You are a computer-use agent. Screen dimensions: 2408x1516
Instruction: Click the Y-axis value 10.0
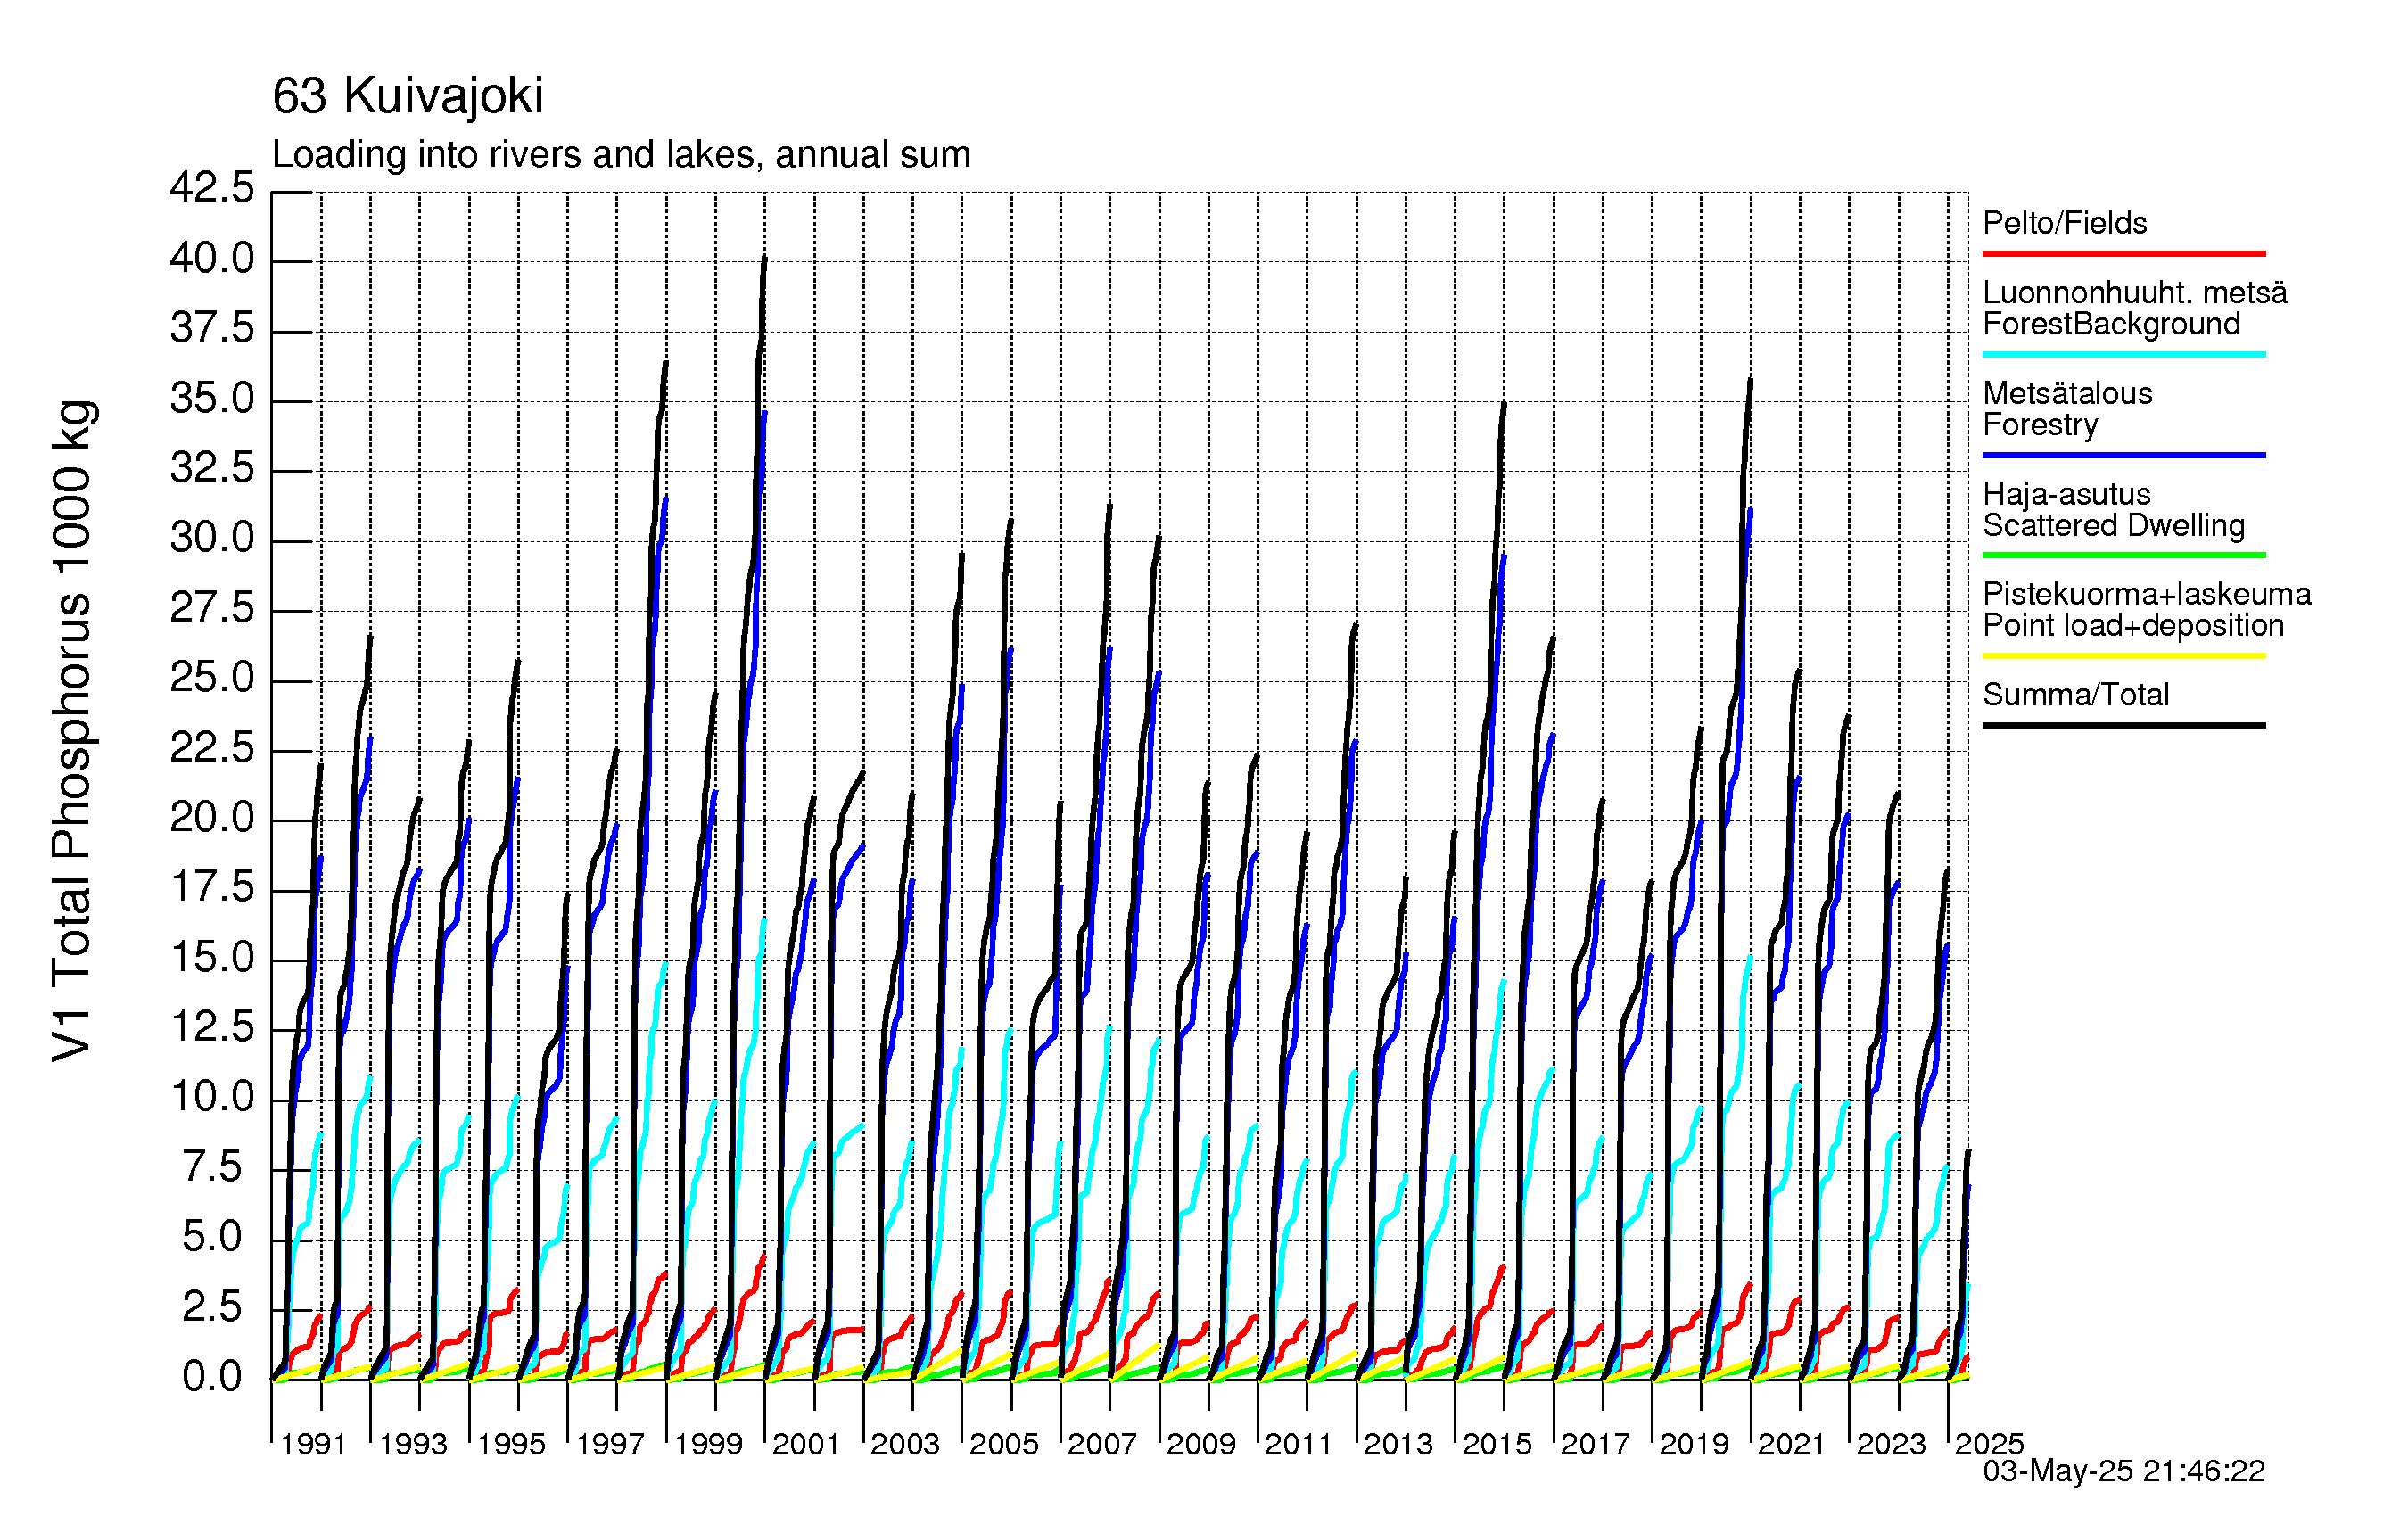[x=212, y=1098]
